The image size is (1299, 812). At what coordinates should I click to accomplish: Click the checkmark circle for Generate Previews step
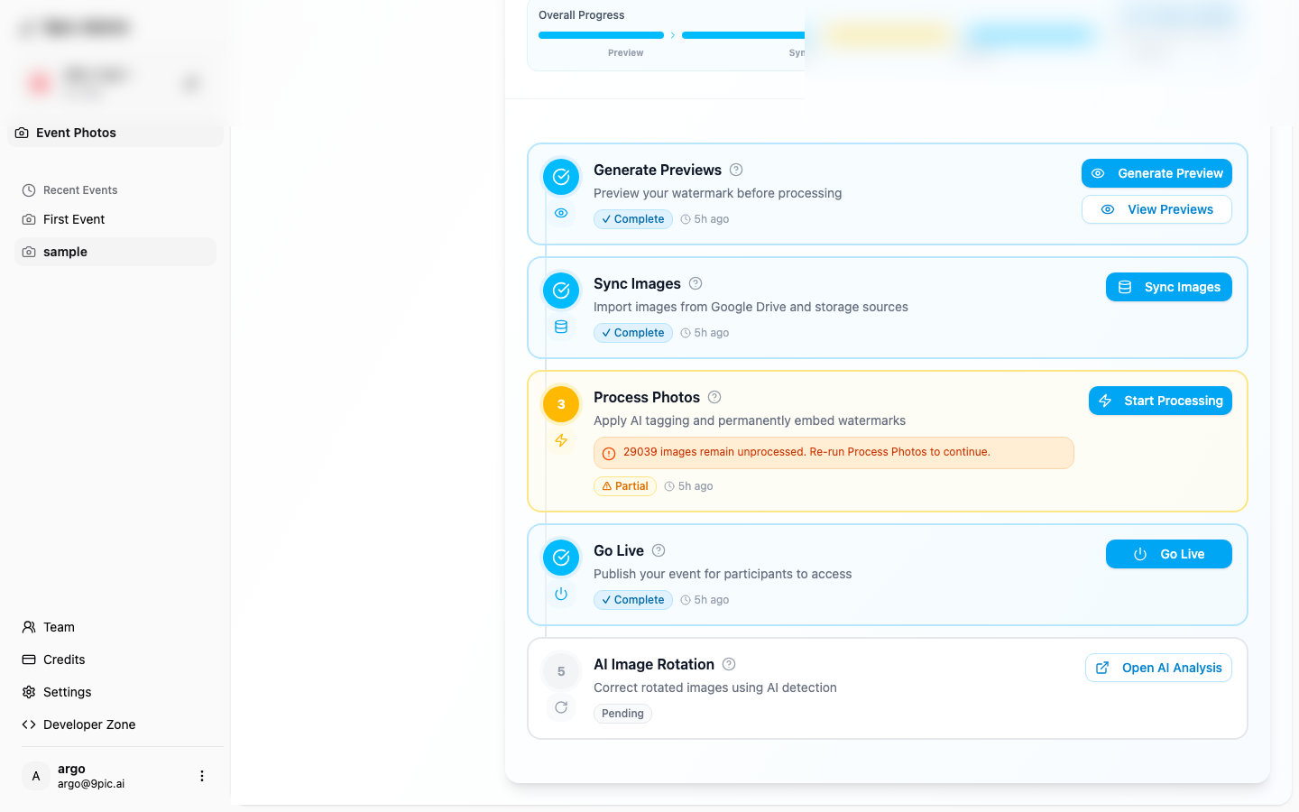tap(561, 177)
